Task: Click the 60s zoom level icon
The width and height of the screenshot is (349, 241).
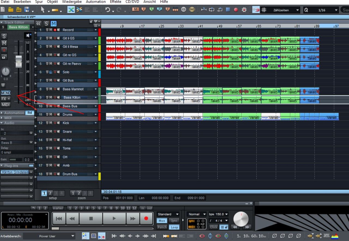Action: 254,236
